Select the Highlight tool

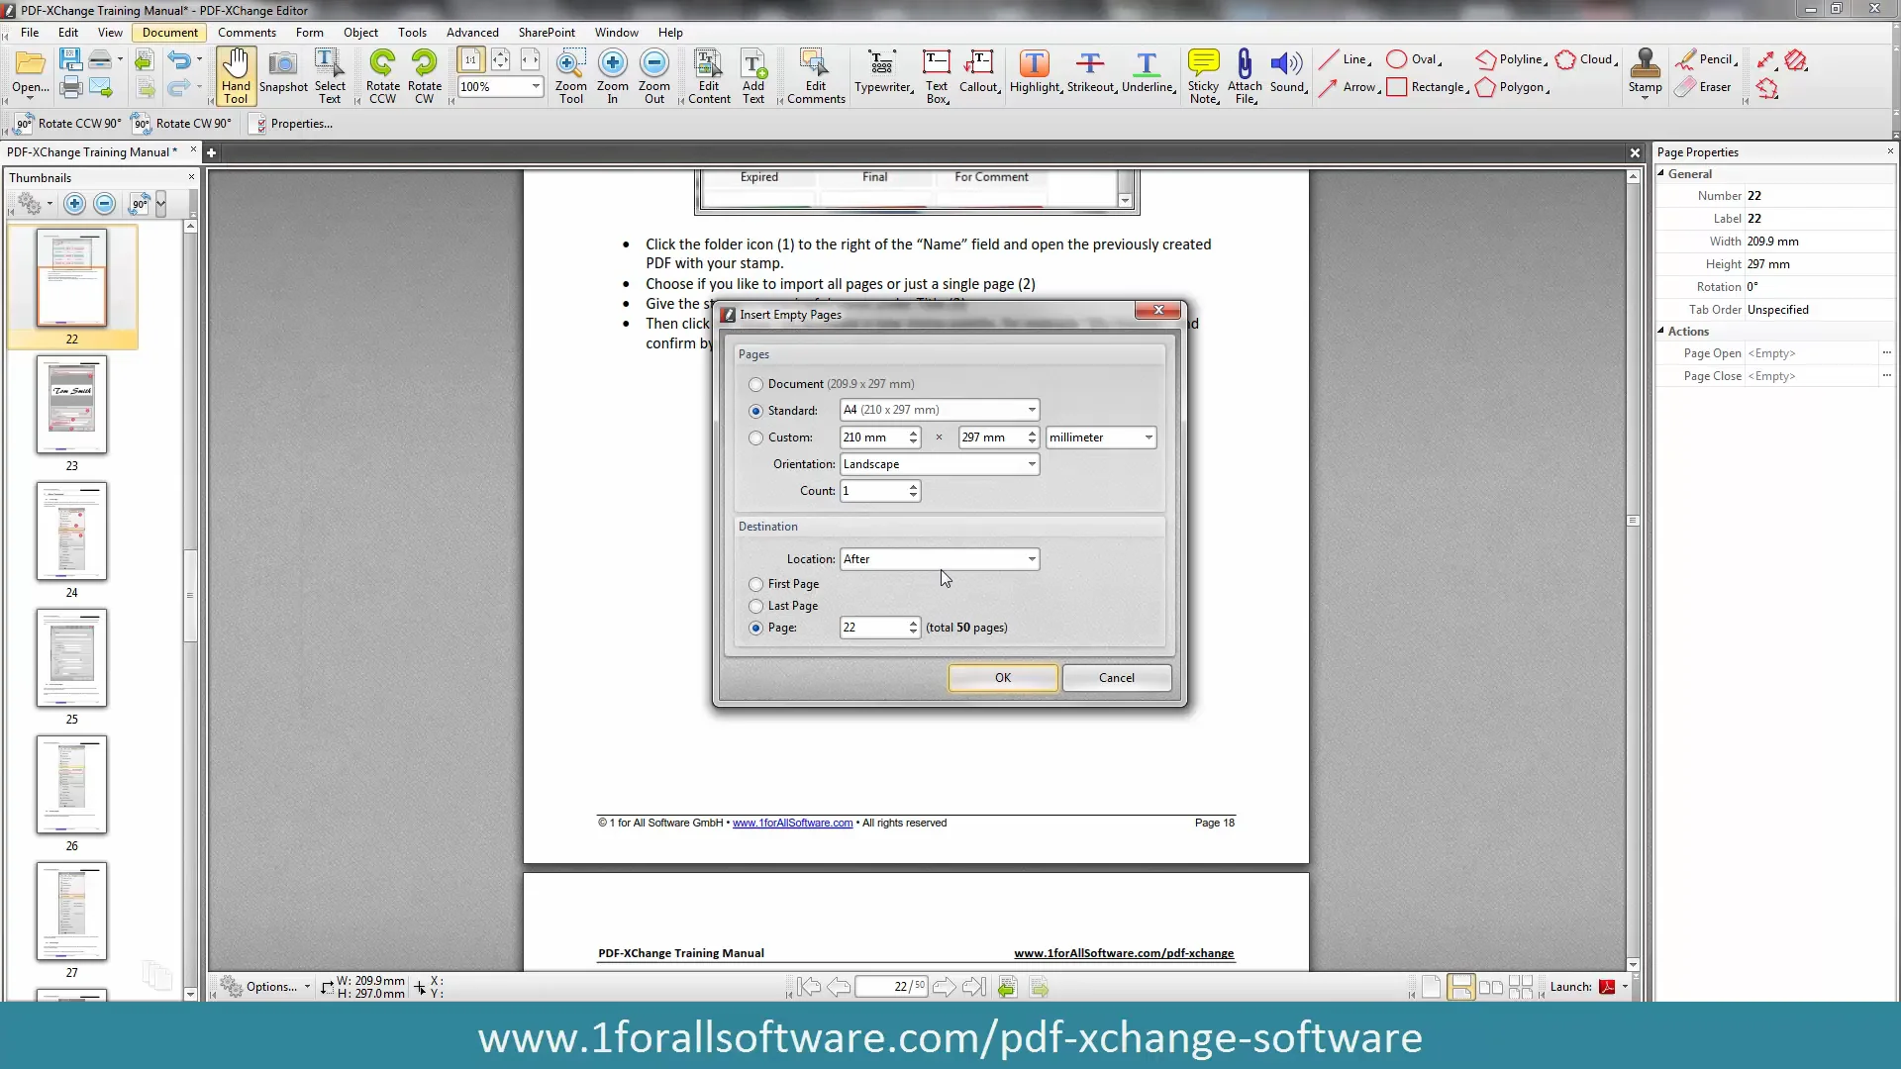[1033, 72]
